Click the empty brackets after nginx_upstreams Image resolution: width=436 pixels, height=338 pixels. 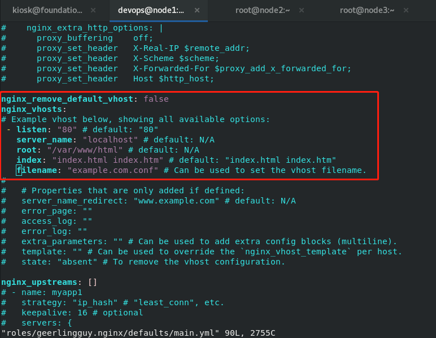[92, 282]
